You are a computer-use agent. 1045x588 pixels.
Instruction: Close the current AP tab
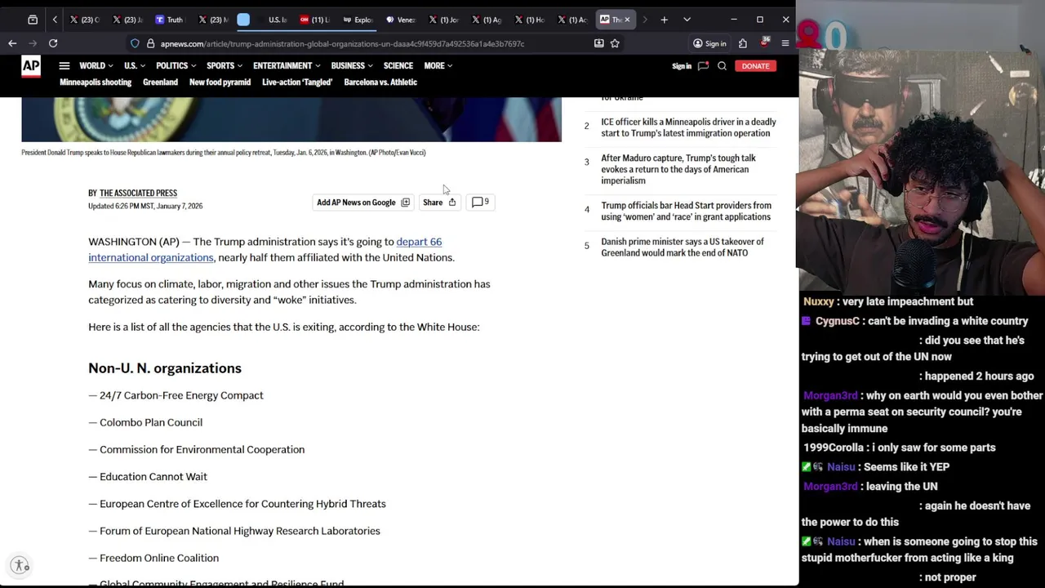[x=627, y=20]
